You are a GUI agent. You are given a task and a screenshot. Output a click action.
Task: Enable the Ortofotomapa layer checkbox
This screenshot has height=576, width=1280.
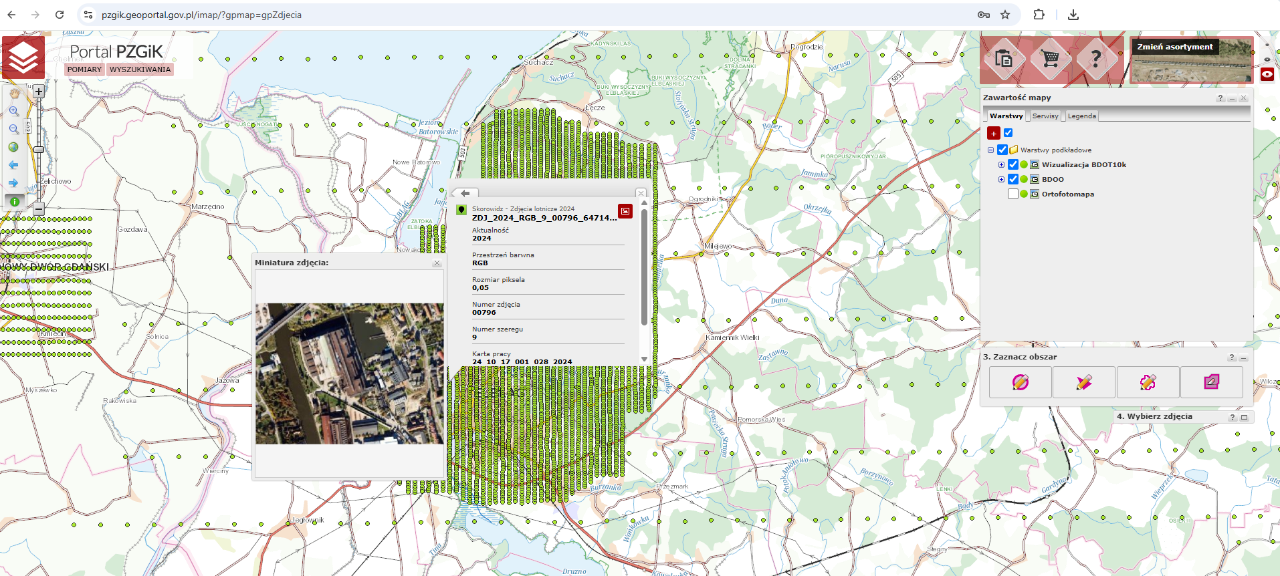1012,194
